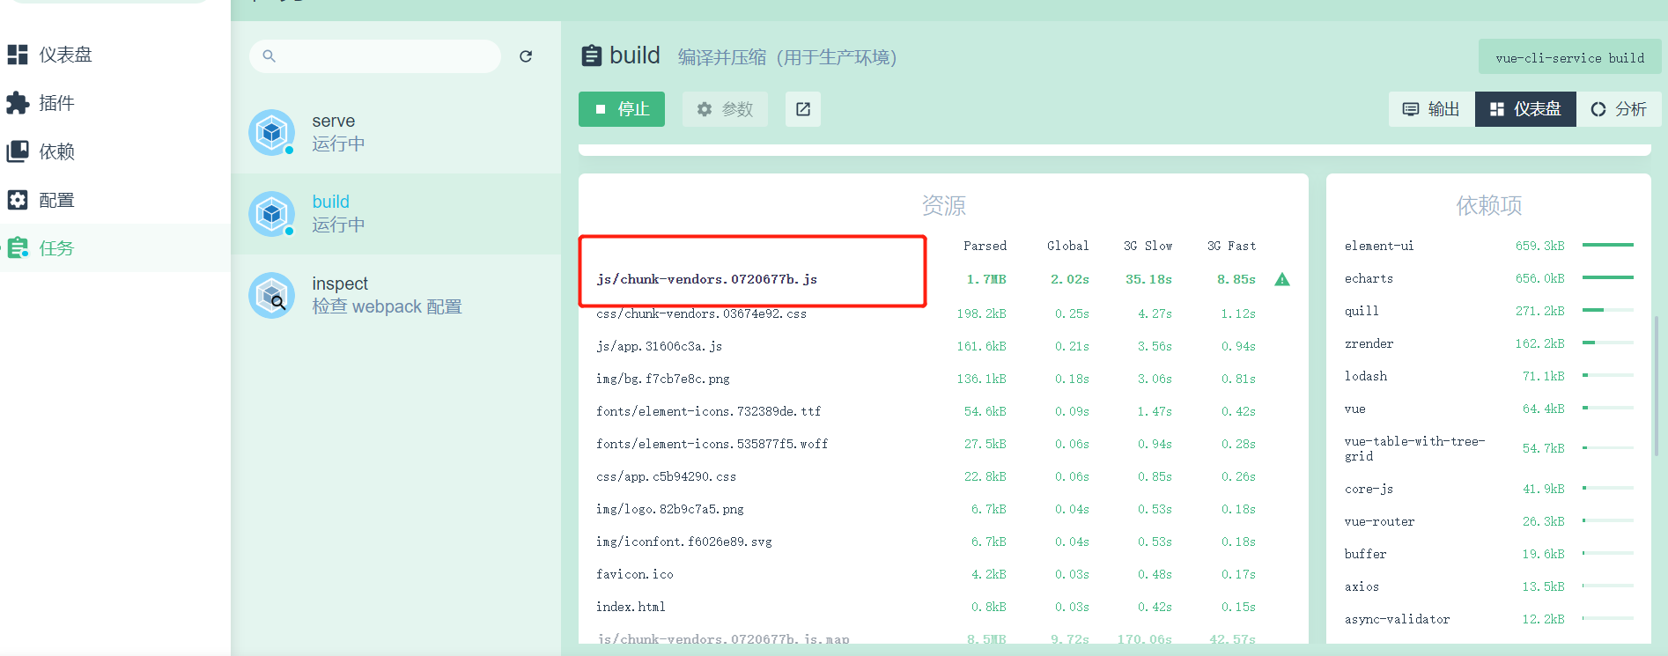Click fonts/element-icons.732389de.ttf asset row

coord(942,411)
